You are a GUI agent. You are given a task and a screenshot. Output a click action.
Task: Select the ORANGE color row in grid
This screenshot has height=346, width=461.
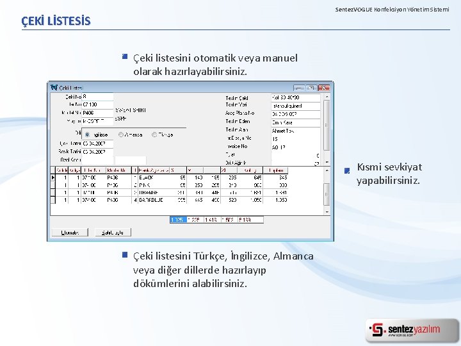click(x=169, y=192)
